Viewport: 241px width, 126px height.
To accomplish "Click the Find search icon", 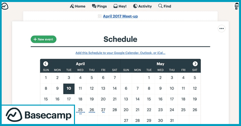I will pos(160,6).
